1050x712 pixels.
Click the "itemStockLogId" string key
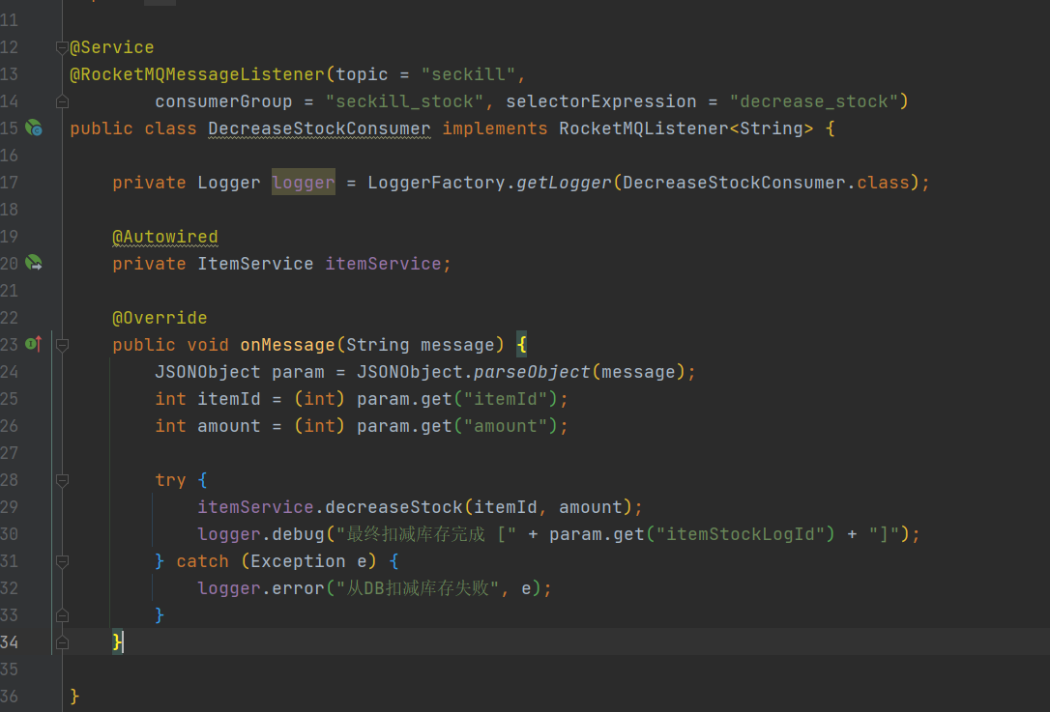click(x=739, y=534)
